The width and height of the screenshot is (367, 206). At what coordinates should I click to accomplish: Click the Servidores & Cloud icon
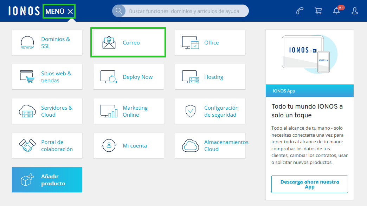[x=27, y=111]
